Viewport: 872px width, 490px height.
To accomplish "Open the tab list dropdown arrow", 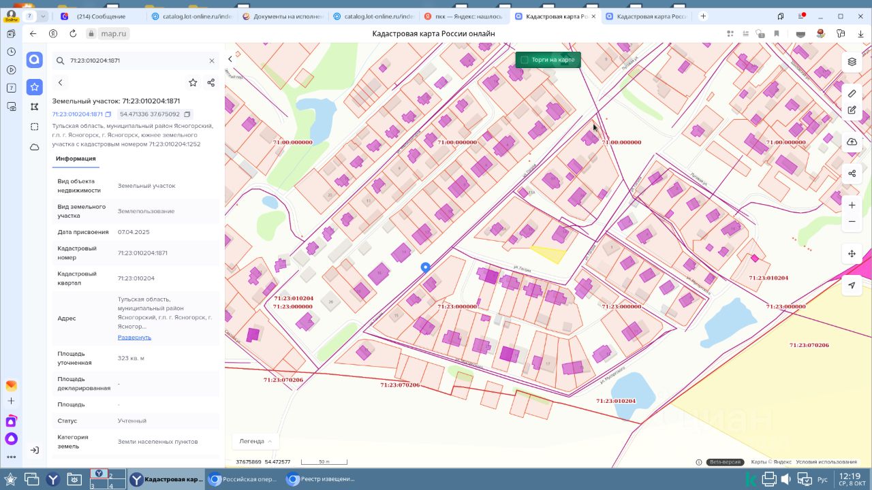I will [x=44, y=16].
